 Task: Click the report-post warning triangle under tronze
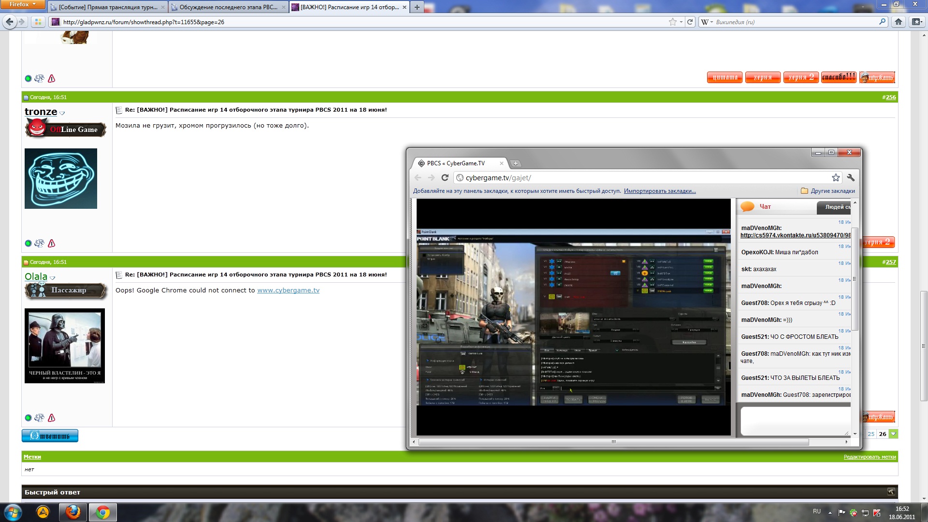(52, 243)
